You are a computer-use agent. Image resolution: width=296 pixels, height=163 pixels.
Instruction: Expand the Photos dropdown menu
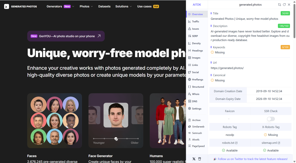click(x=86, y=6)
